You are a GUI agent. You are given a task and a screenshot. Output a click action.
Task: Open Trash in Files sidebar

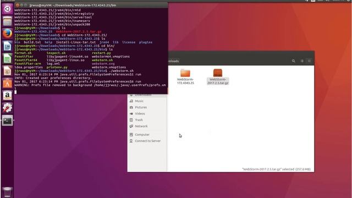click(139, 120)
